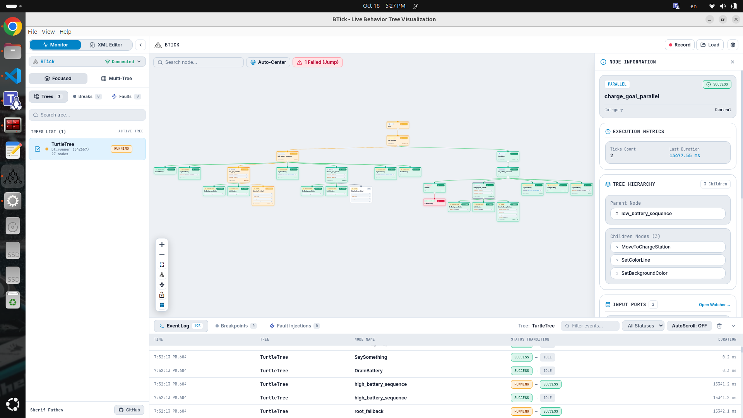Open the All Statuses filter dropdown
Viewport: 743px width, 418px height.
[643, 326]
